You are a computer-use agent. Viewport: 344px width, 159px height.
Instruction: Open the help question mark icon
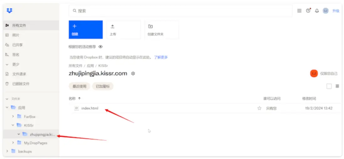coord(308,11)
